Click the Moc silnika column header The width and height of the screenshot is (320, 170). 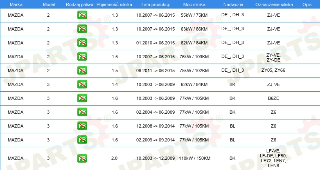pyautogui.click(x=194, y=4)
